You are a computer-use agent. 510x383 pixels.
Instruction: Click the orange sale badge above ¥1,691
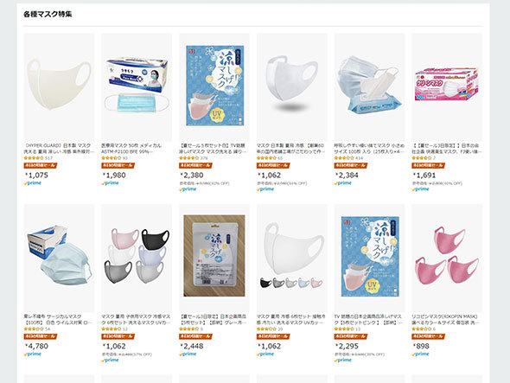click(x=429, y=165)
